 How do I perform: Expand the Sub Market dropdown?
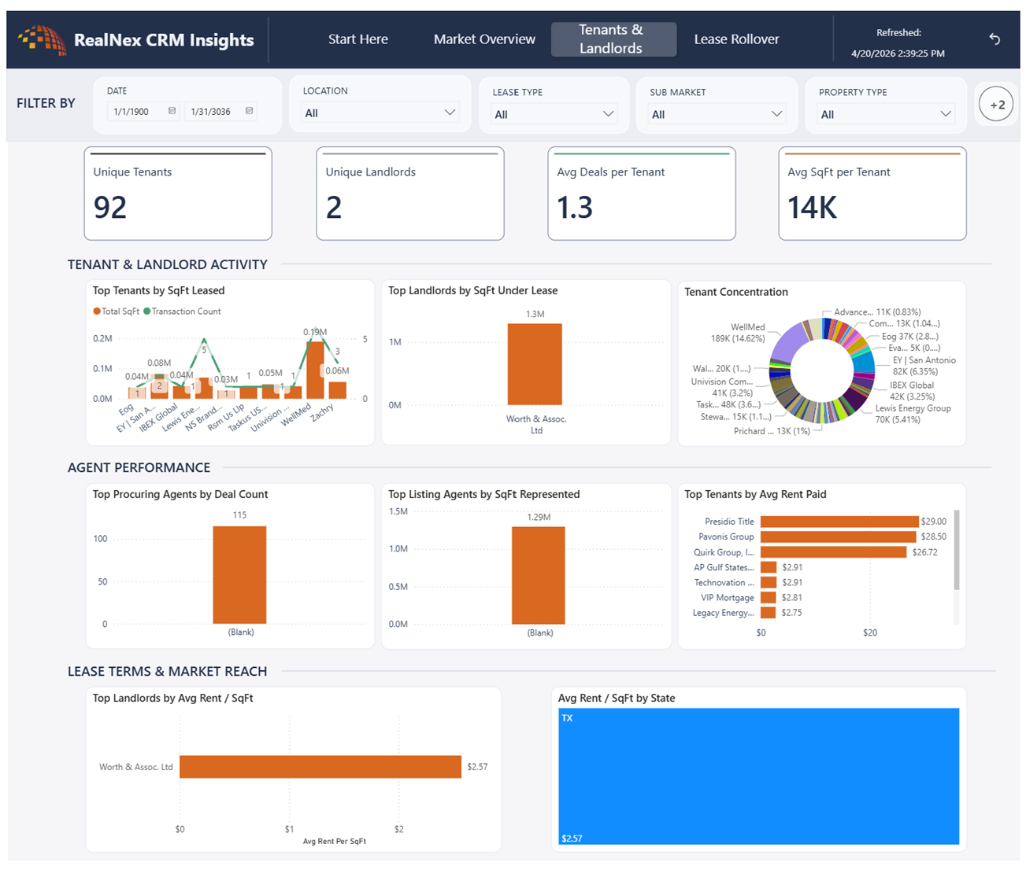coord(717,114)
